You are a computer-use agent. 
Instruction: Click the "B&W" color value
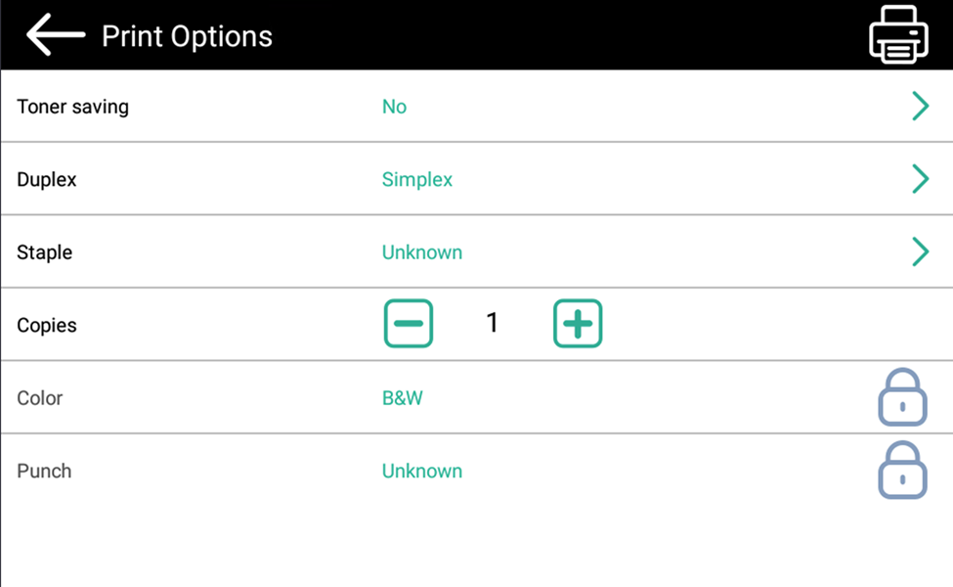(402, 398)
